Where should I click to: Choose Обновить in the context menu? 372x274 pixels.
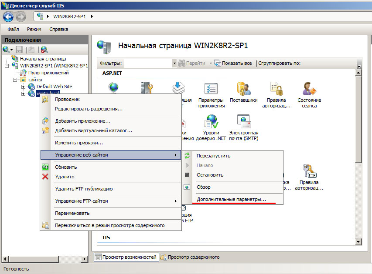111,167
